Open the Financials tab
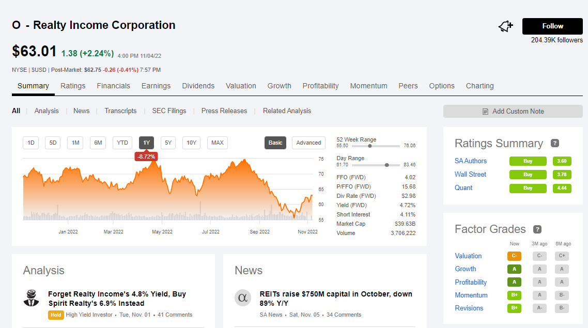This screenshot has width=588, height=328. click(x=113, y=86)
